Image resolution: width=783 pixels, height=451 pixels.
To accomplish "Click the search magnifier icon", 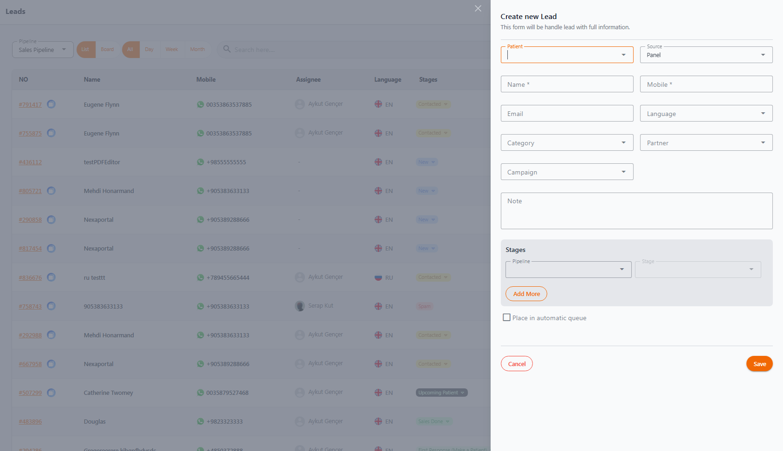I will (x=227, y=49).
